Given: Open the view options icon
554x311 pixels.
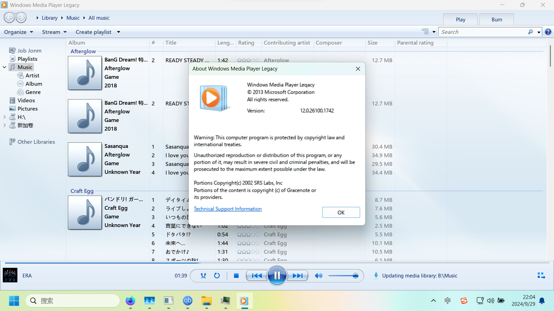Looking at the screenshot, I should click(x=425, y=31).
